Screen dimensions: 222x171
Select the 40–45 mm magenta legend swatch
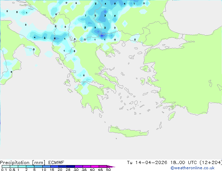click(95, 166)
